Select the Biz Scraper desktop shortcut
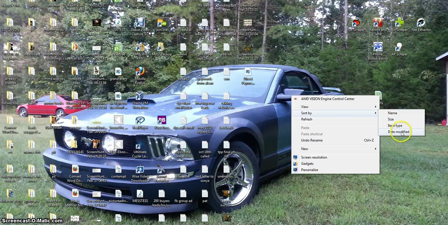 (x=399, y=25)
